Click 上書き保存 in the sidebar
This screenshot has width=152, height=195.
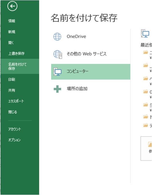(16, 53)
